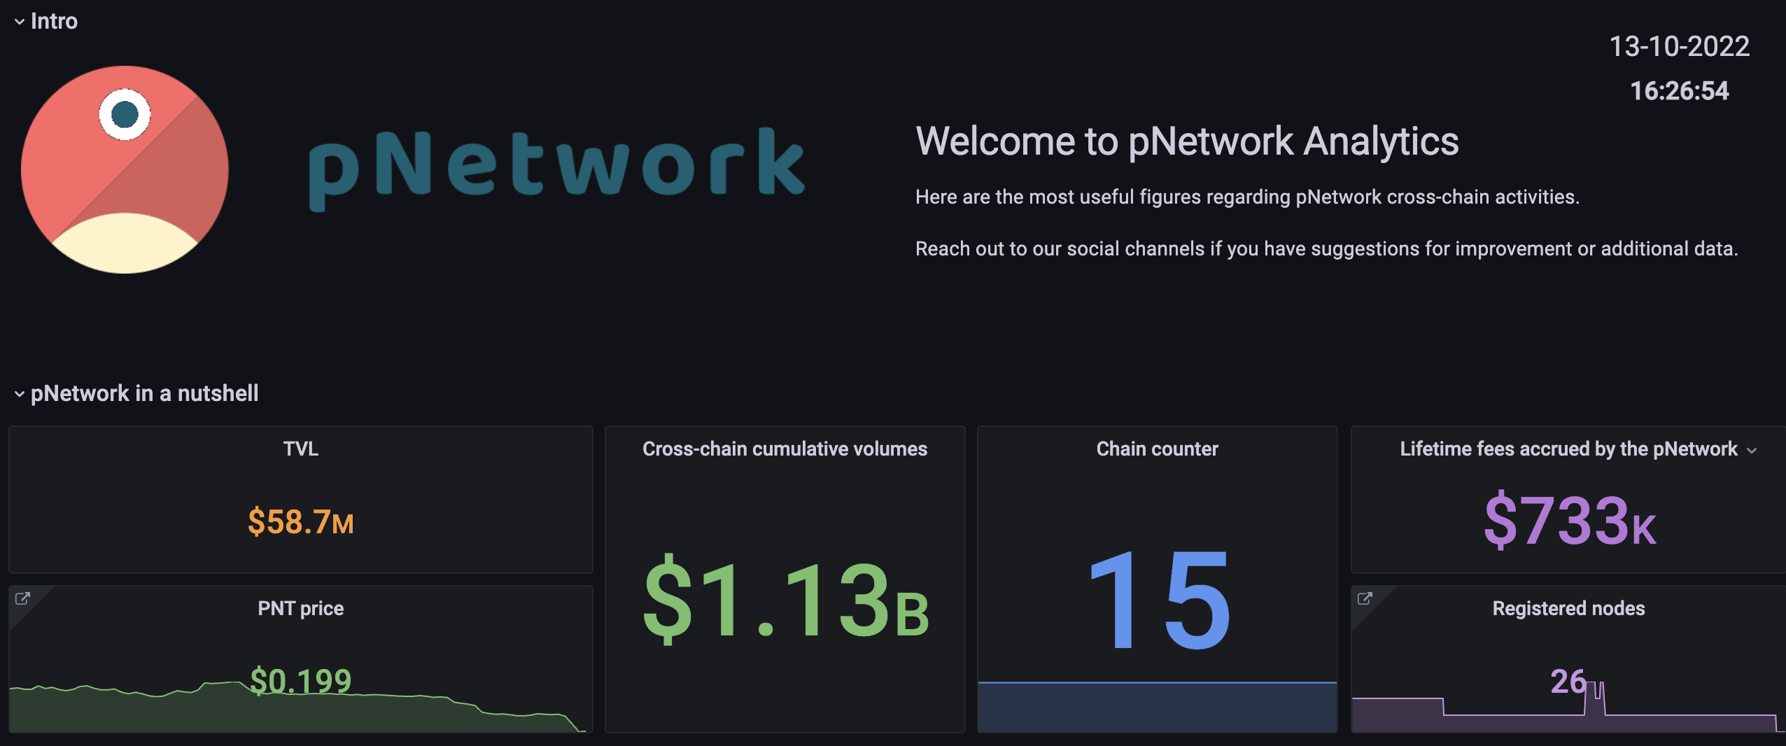Click the pNetwork in a nutshell title text
The width and height of the screenshot is (1786, 746).
(x=144, y=393)
